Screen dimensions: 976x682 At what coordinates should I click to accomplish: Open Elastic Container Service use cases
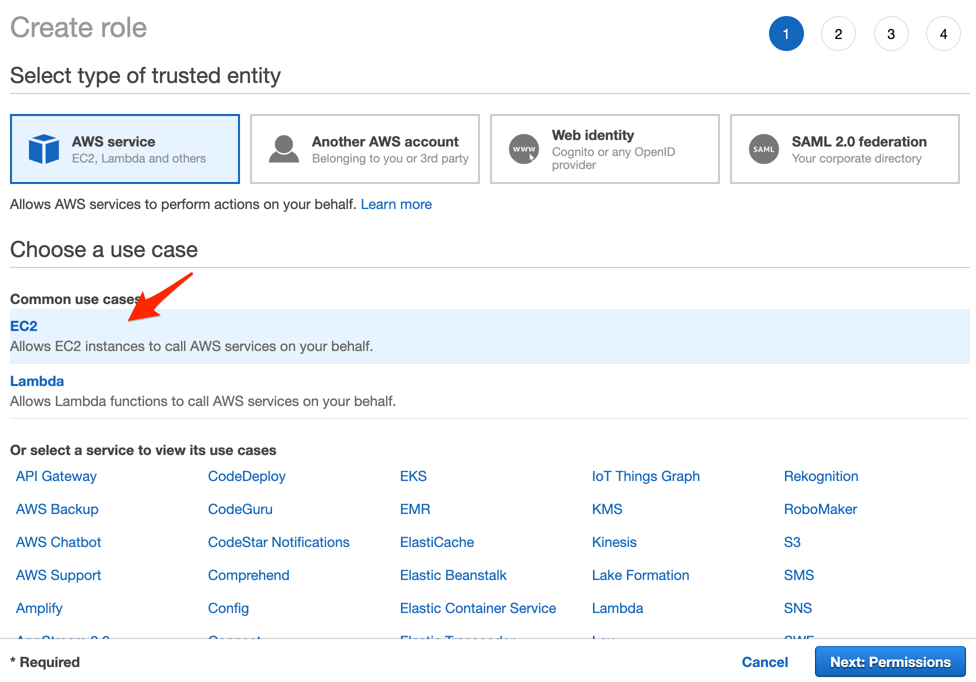[x=478, y=608]
